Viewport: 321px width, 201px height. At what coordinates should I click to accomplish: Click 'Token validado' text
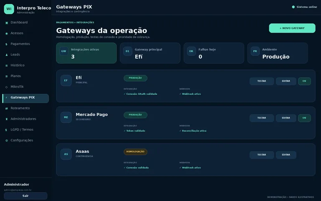pyautogui.click(x=136, y=131)
